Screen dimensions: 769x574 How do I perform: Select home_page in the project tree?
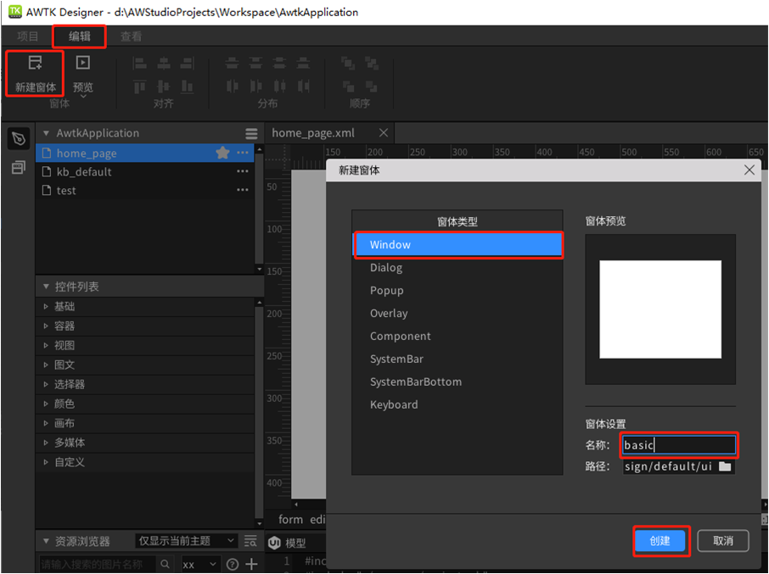click(145, 153)
